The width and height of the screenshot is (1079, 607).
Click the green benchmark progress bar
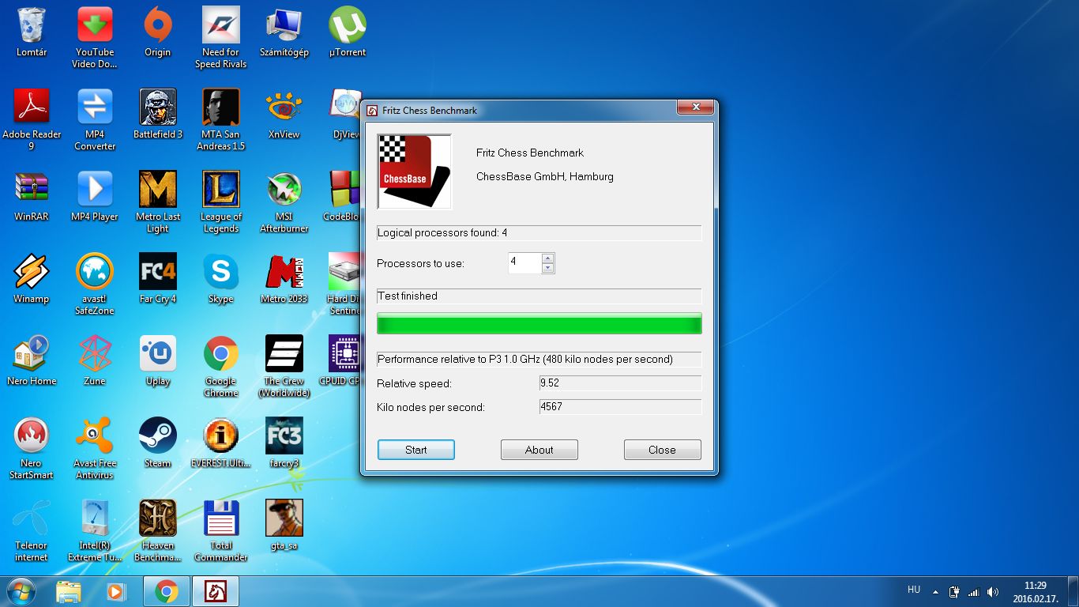coord(539,323)
